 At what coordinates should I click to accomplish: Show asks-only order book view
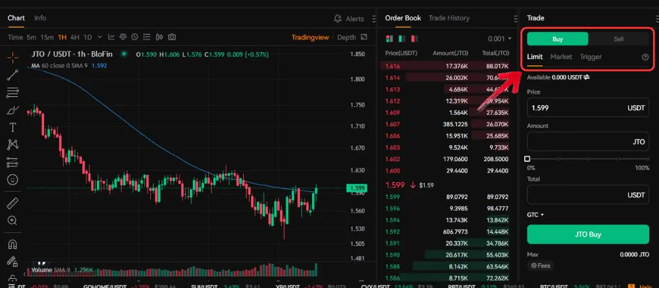pos(414,38)
